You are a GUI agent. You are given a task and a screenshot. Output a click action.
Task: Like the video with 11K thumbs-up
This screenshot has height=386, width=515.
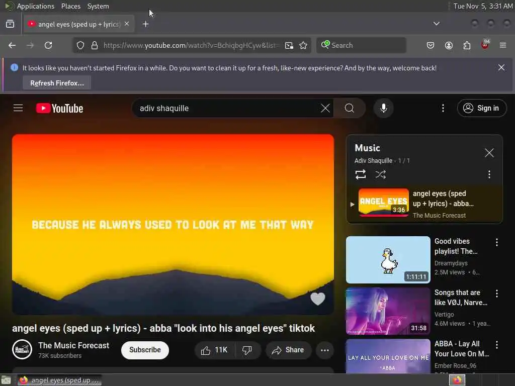pyautogui.click(x=214, y=350)
